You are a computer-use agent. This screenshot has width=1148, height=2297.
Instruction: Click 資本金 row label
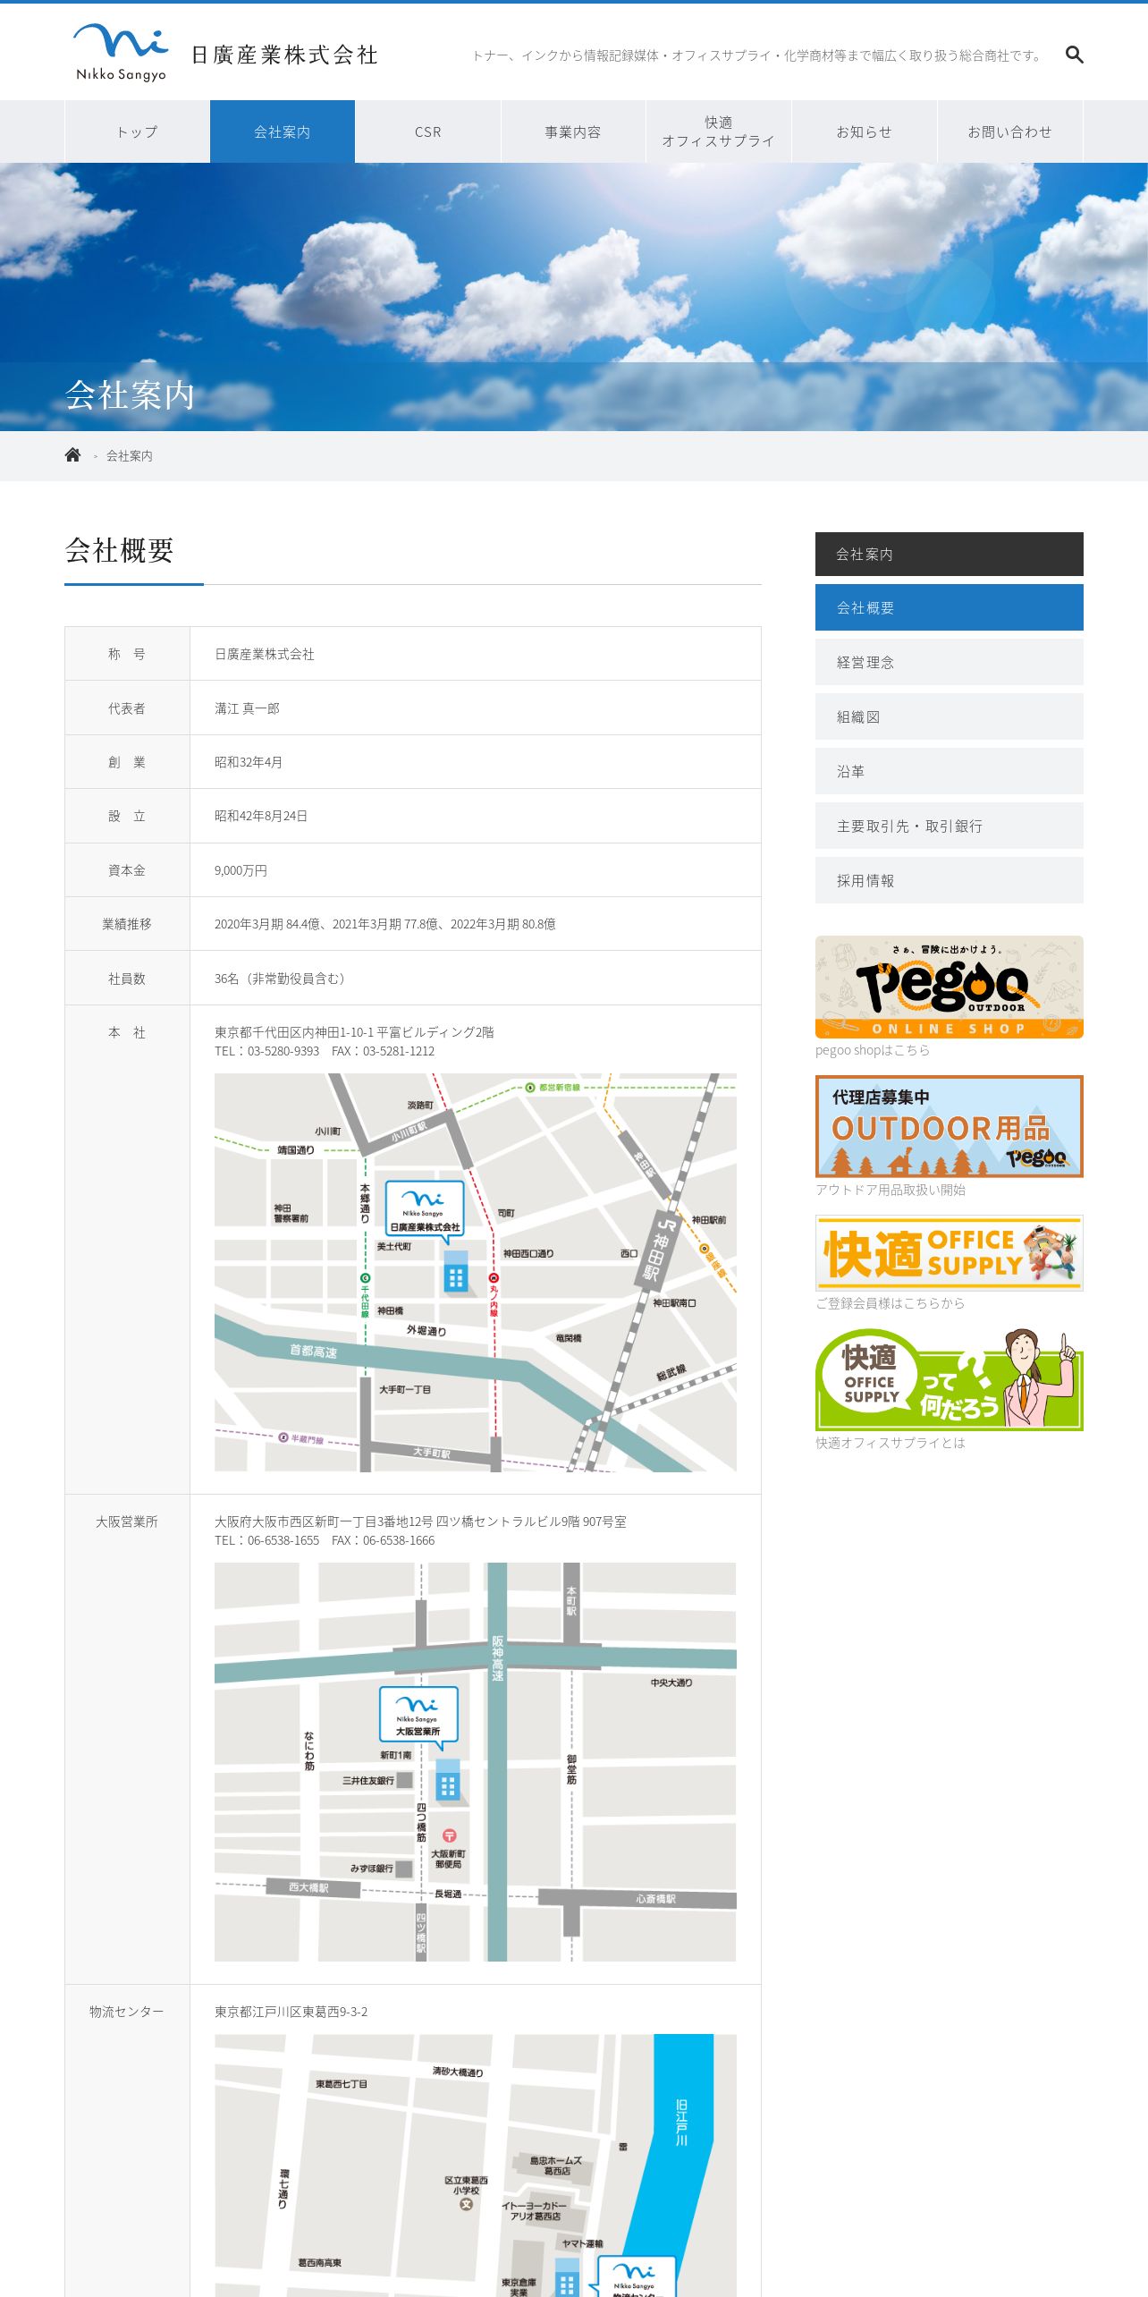127,870
